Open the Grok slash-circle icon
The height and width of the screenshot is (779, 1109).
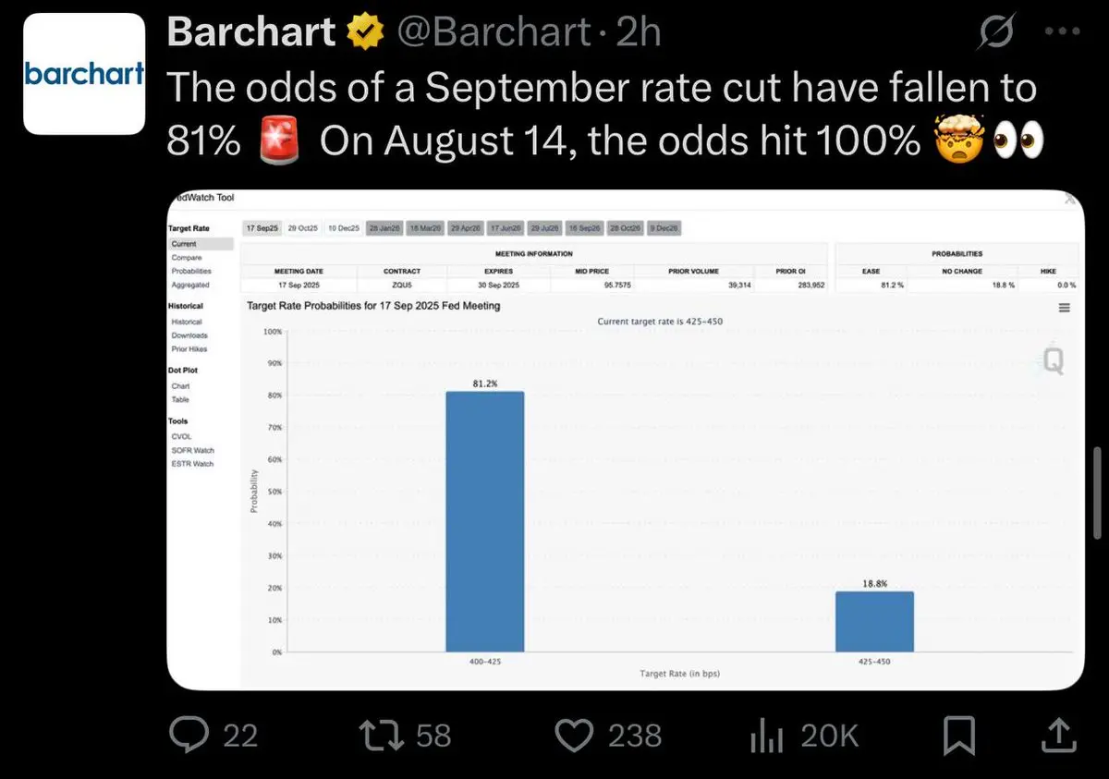coord(997,34)
